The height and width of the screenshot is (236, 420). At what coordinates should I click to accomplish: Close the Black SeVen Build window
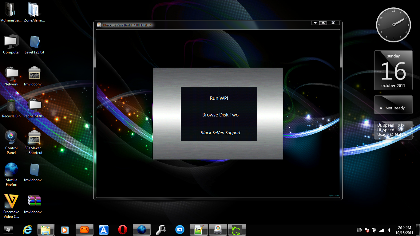click(x=333, y=23)
